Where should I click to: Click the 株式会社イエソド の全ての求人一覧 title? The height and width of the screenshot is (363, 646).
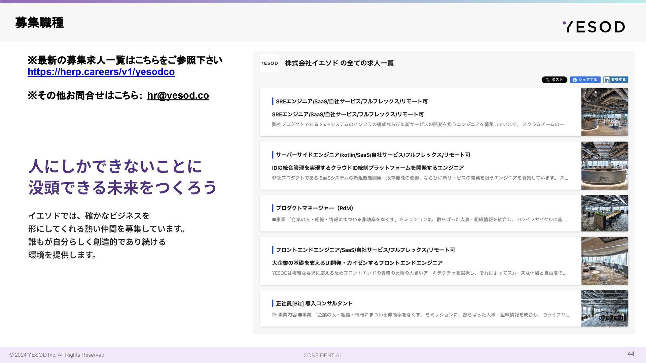click(x=339, y=63)
